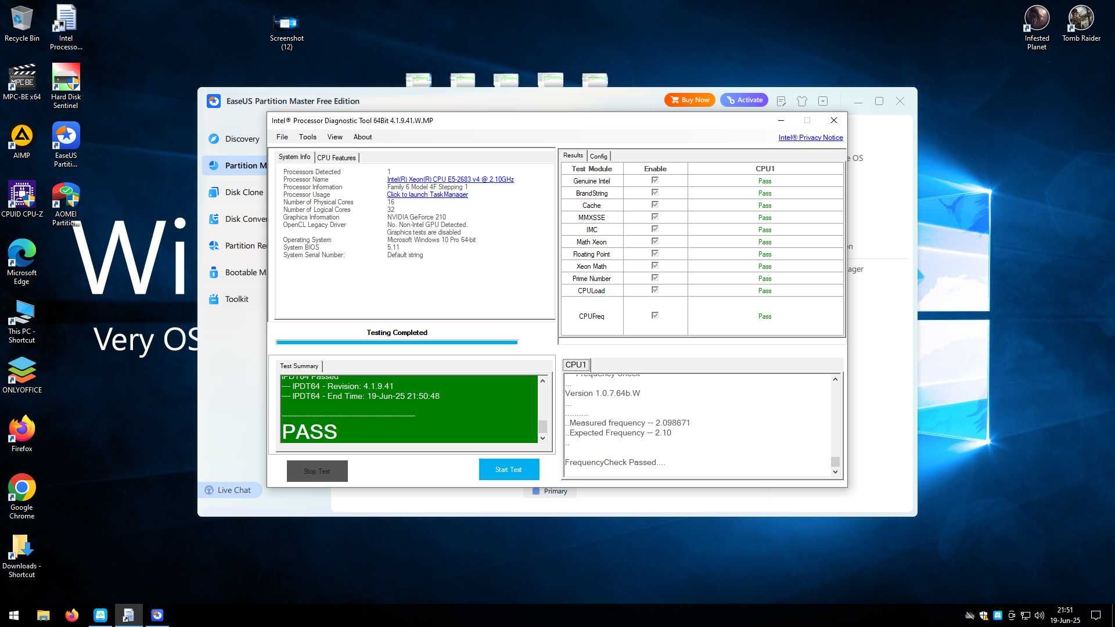Open CPUID CPU-Z desktop icon
Viewport: 1115px width, 627px height.
coord(21,200)
